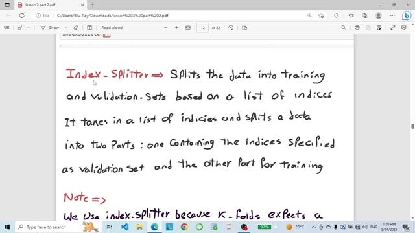Open clock and calendar flyout
This screenshot has height=233, width=415.
pyautogui.click(x=388, y=227)
